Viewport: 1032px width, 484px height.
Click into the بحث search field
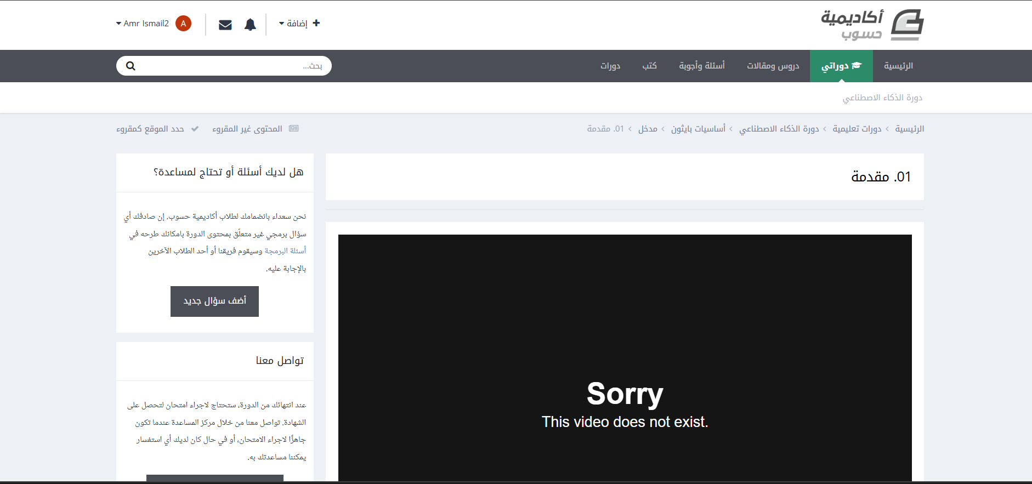[x=230, y=66]
